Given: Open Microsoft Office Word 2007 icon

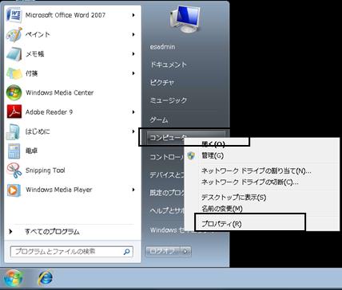Looking at the screenshot, I should point(14,15).
